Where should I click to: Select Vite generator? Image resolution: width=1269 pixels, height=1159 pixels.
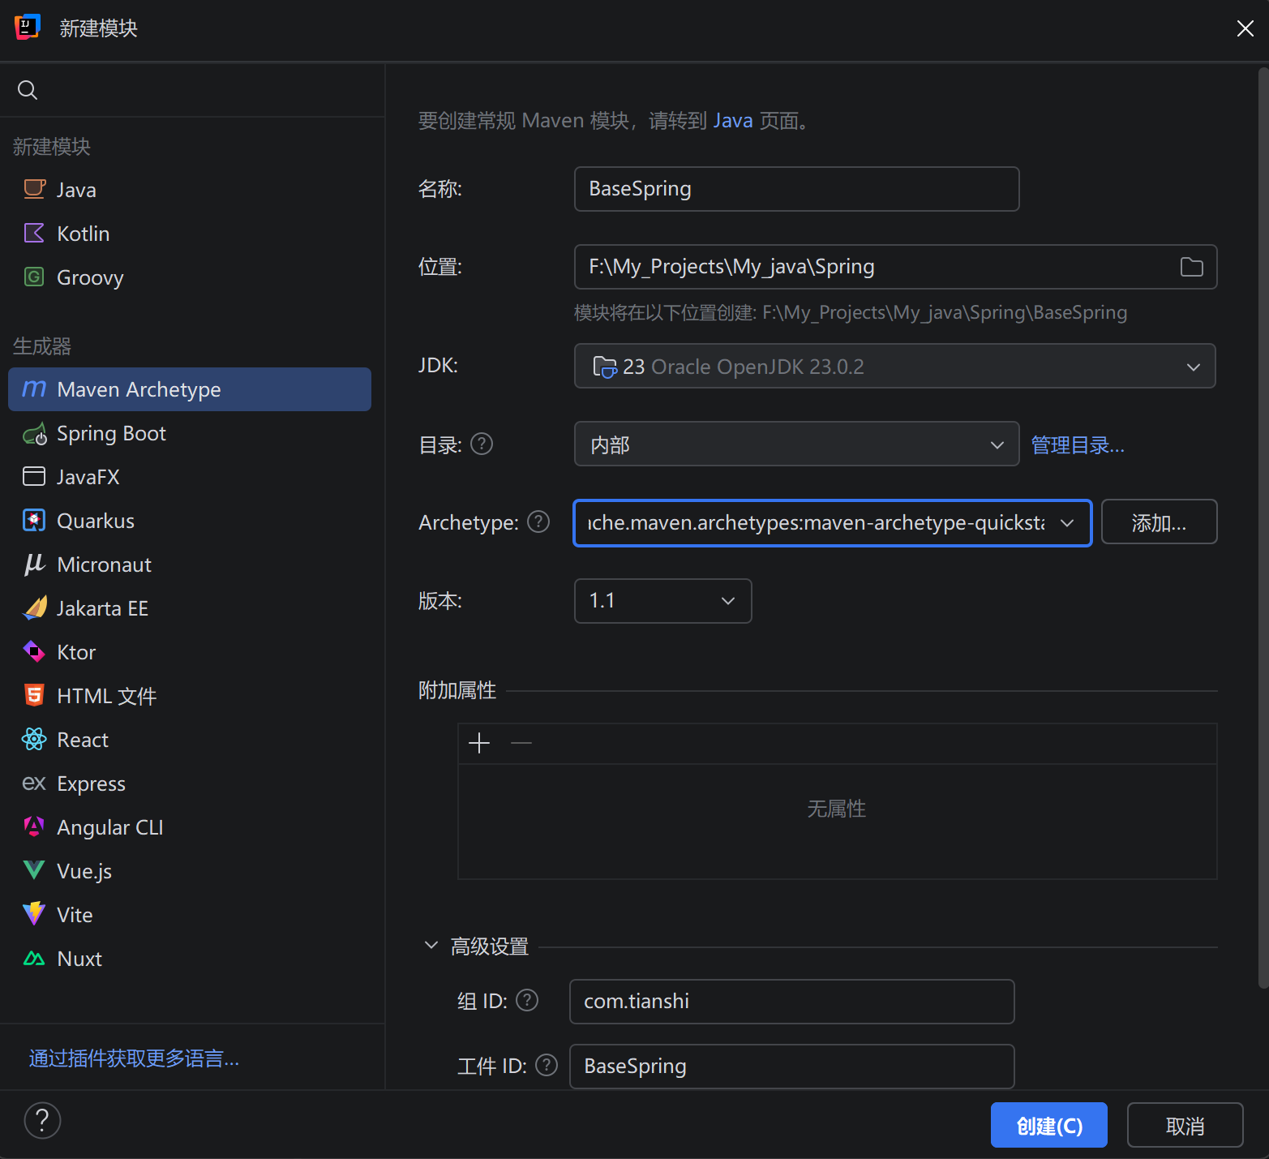[x=190, y=915]
